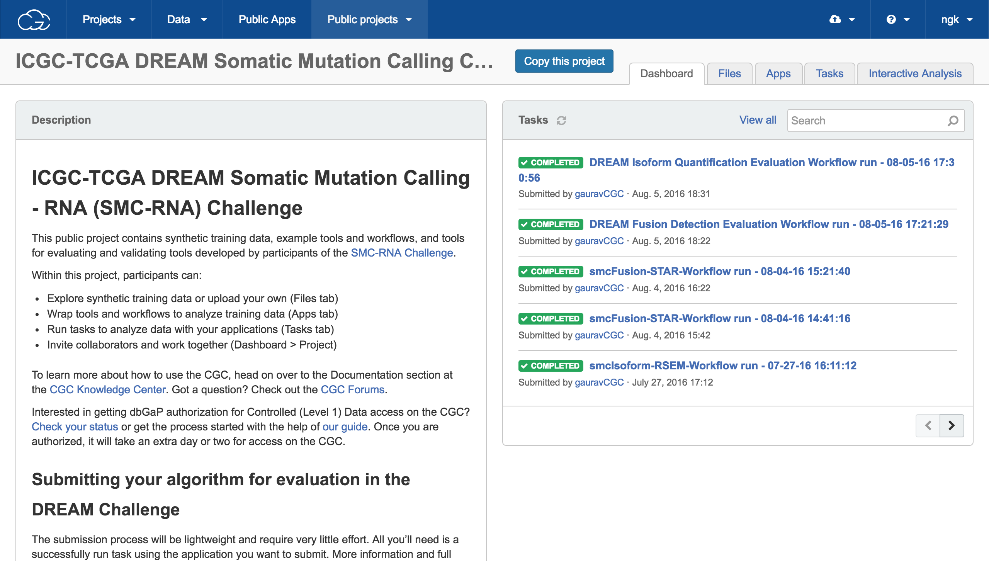Click COMPLETED badge of smcIsoform-RSEM task

(x=551, y=365)
